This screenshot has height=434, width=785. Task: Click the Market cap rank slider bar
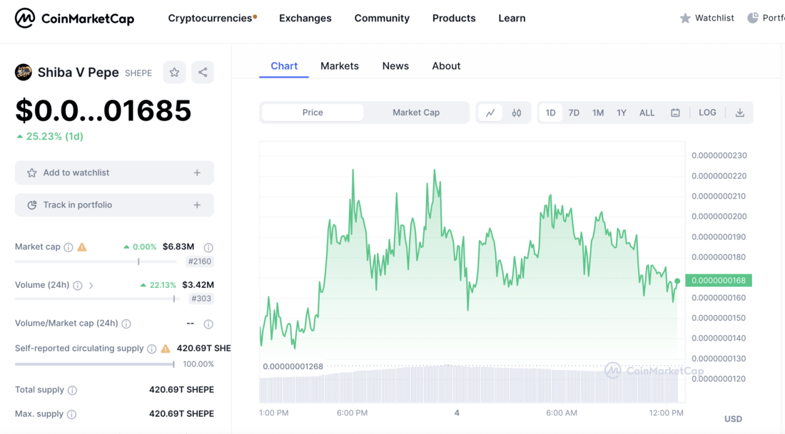[x=96, y=262]
